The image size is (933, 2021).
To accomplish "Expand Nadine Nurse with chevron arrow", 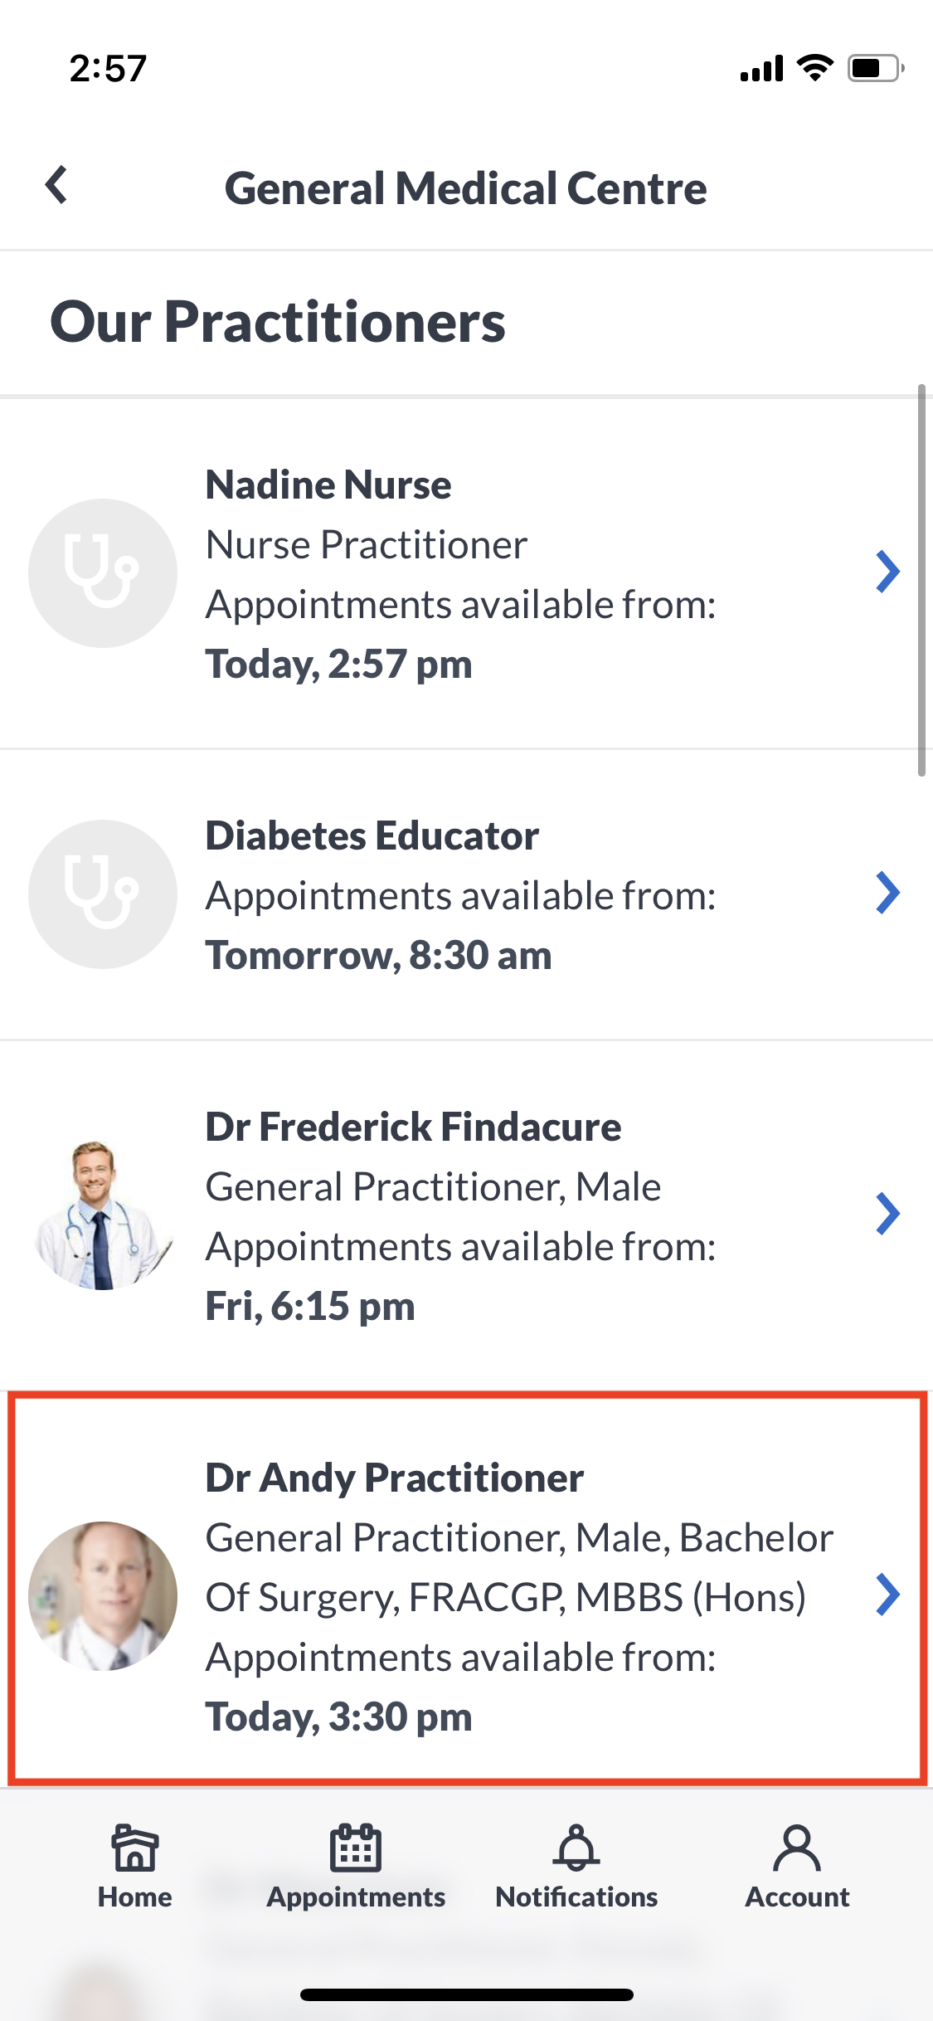I will [x=887, y=572].
